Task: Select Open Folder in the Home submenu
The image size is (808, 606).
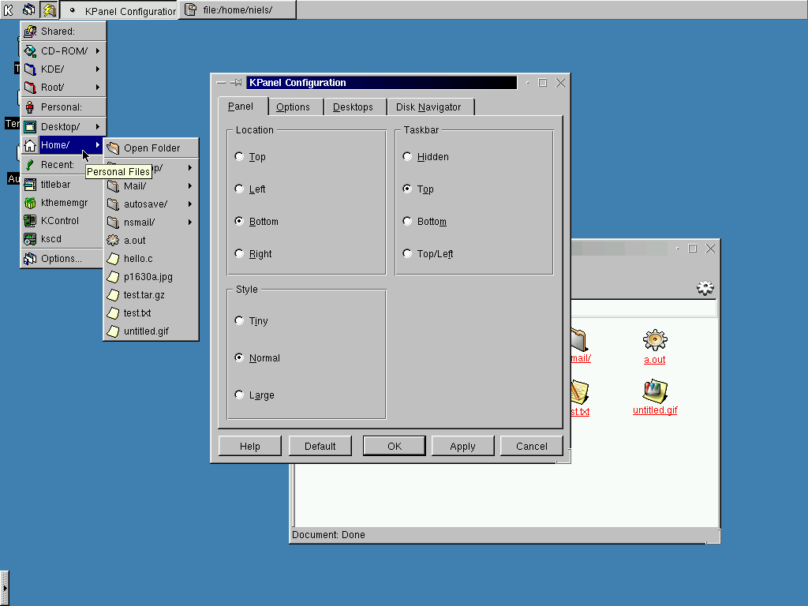Action: (x=151, y=148)
